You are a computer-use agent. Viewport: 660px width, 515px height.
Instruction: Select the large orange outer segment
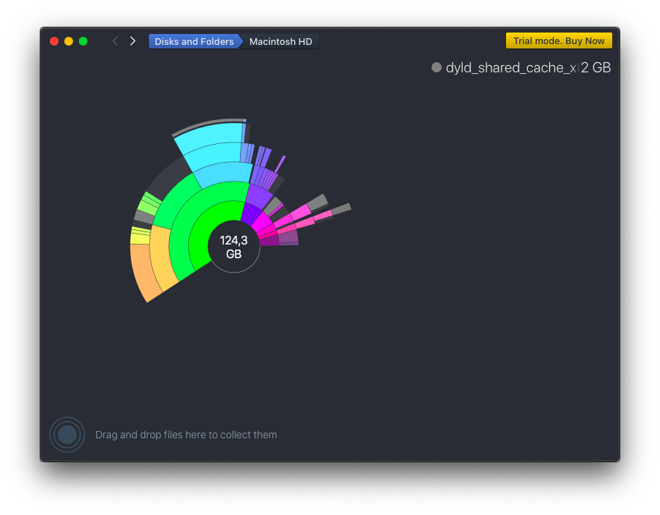[x=144, y=271]
